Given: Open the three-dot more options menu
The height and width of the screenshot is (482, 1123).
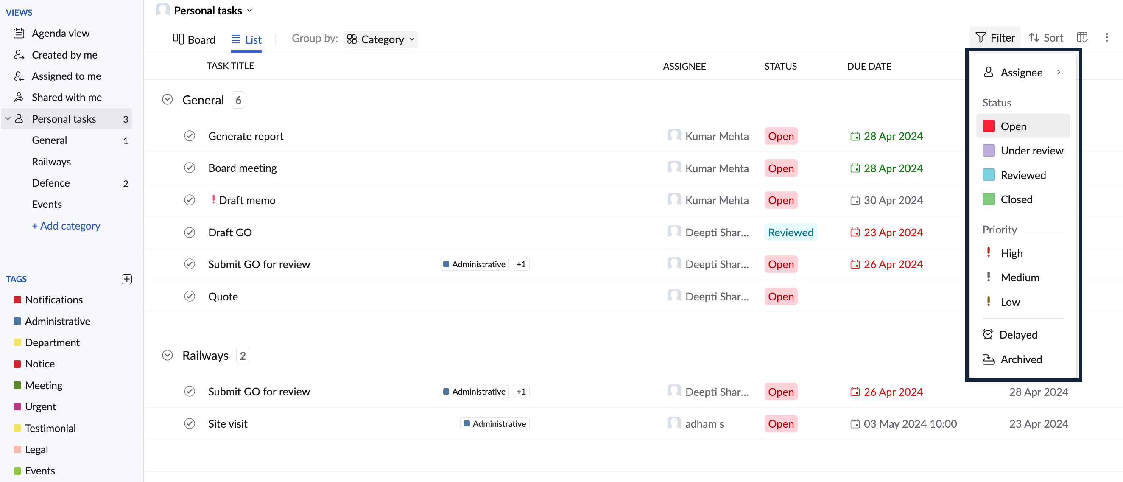Looking at the screenshot, I should 1106,37.
